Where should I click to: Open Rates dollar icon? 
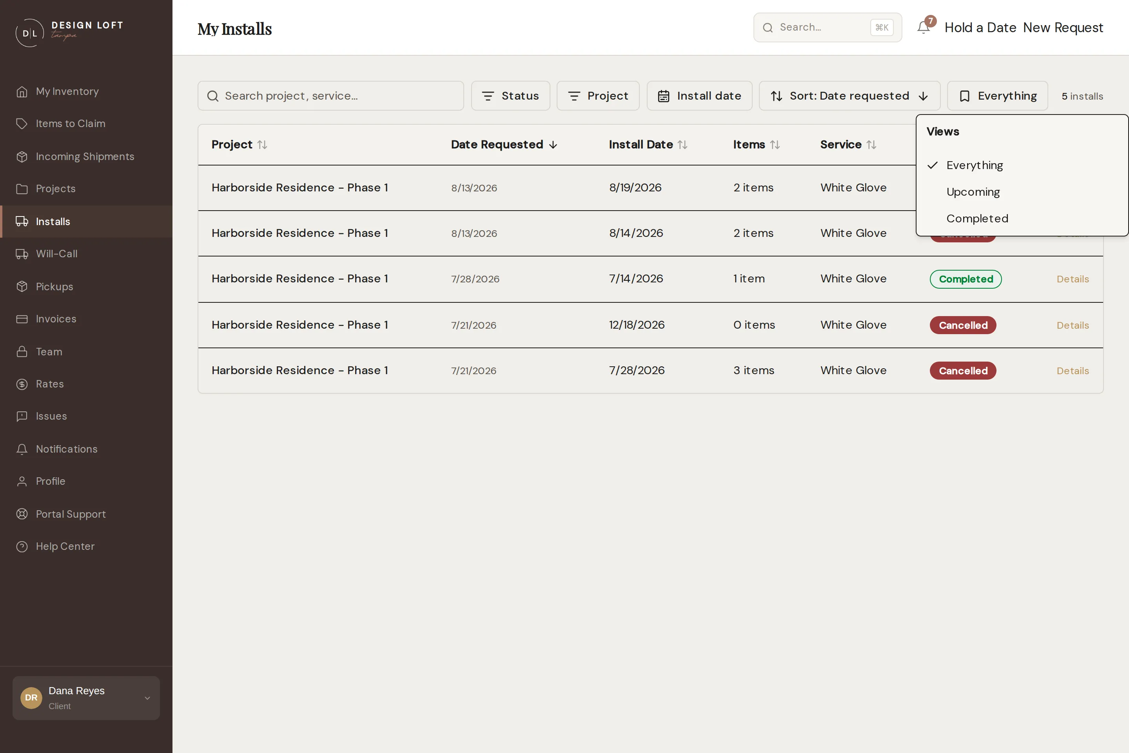(22, 384)
